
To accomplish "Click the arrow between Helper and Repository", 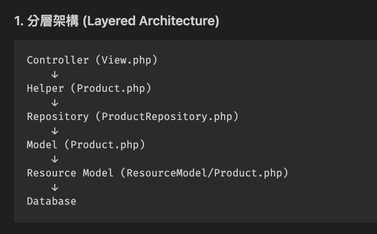I will (x=55, y=103).
